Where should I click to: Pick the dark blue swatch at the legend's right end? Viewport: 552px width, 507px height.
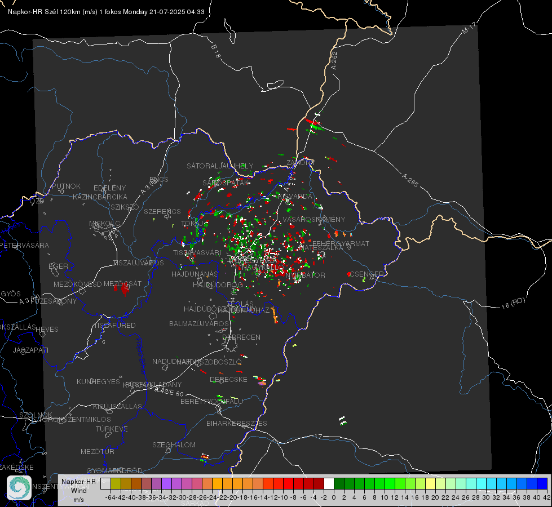point(542,484)
